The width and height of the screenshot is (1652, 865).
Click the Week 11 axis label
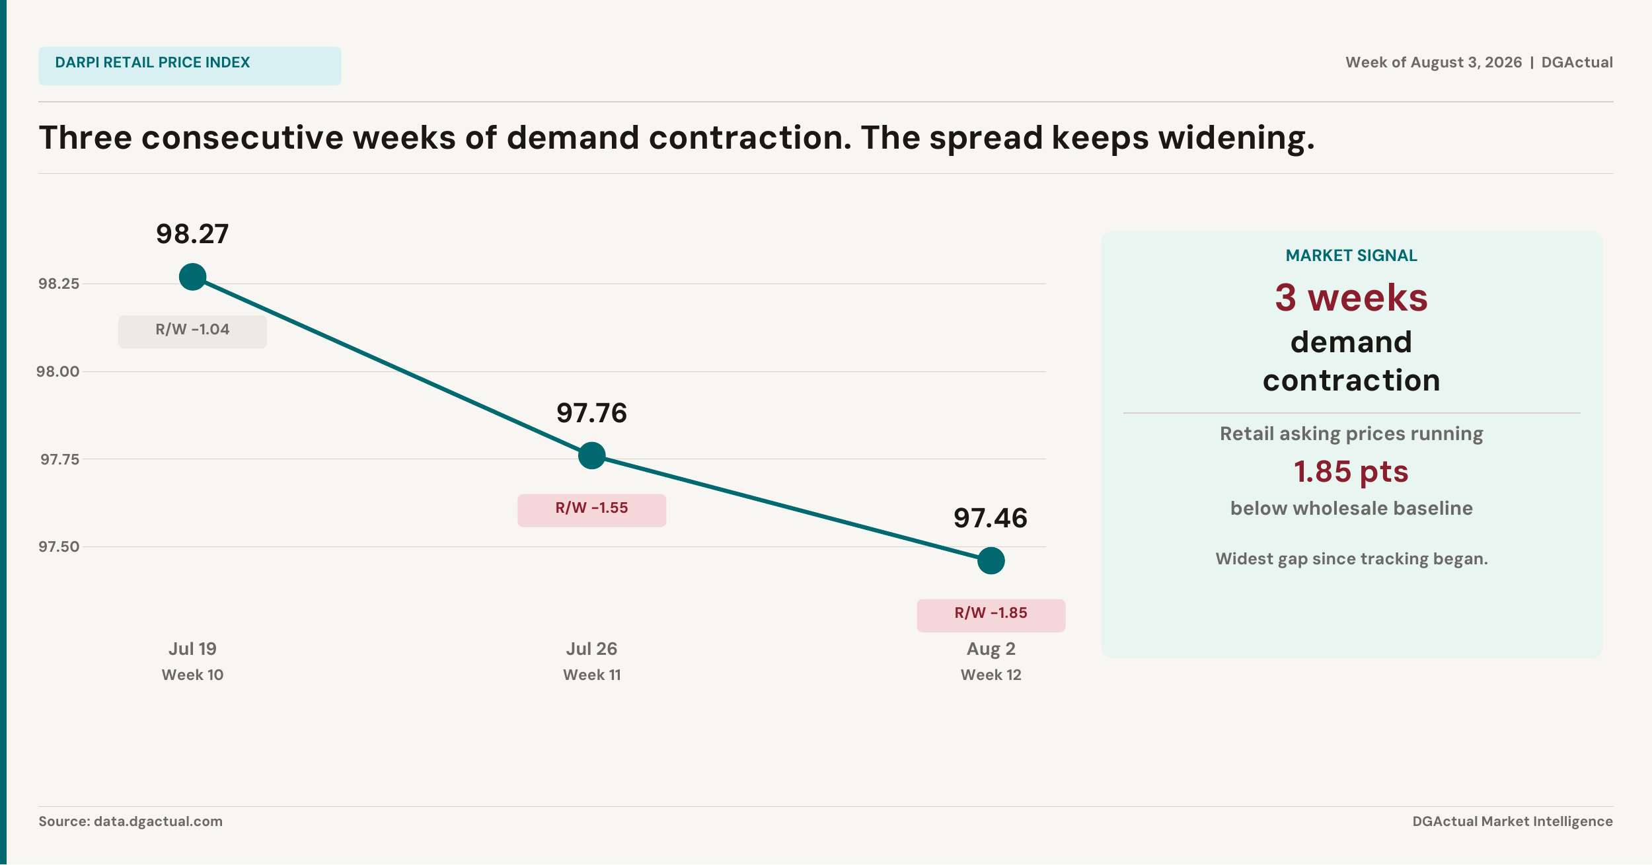pos(591,675)
